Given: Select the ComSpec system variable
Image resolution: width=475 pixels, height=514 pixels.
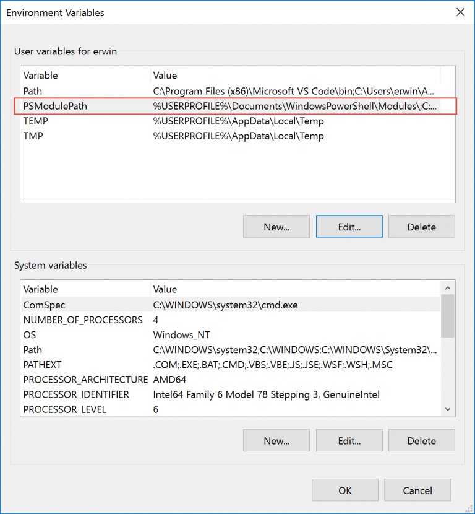Looking at the screenshot, I should [93, 305].
